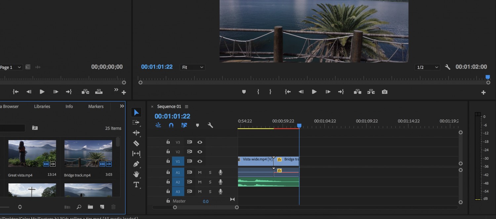The image size is (496, 219).
Task: Select the Selection tool arrow
Action: [136, 112]
